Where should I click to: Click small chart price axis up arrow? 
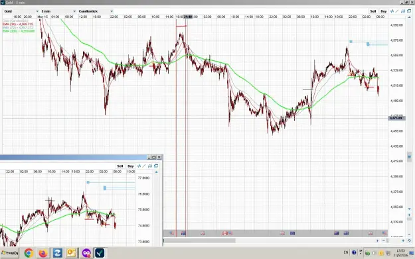[156, 172]
